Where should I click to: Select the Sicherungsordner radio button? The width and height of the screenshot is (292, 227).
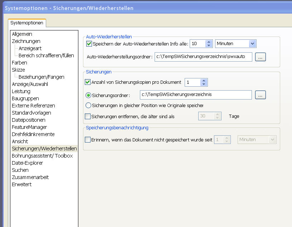pyautogui.click(x=88, y=95)
